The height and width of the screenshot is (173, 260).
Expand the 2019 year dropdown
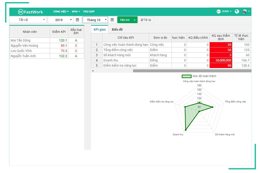[x=60, y=20]
